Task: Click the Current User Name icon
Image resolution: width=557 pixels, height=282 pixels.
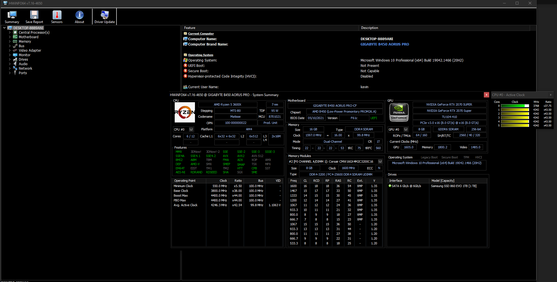Action: click(x=185, y=87)
